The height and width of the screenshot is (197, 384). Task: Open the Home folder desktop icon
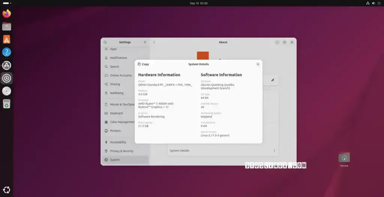pyautogui.click(x=344, y=160)
